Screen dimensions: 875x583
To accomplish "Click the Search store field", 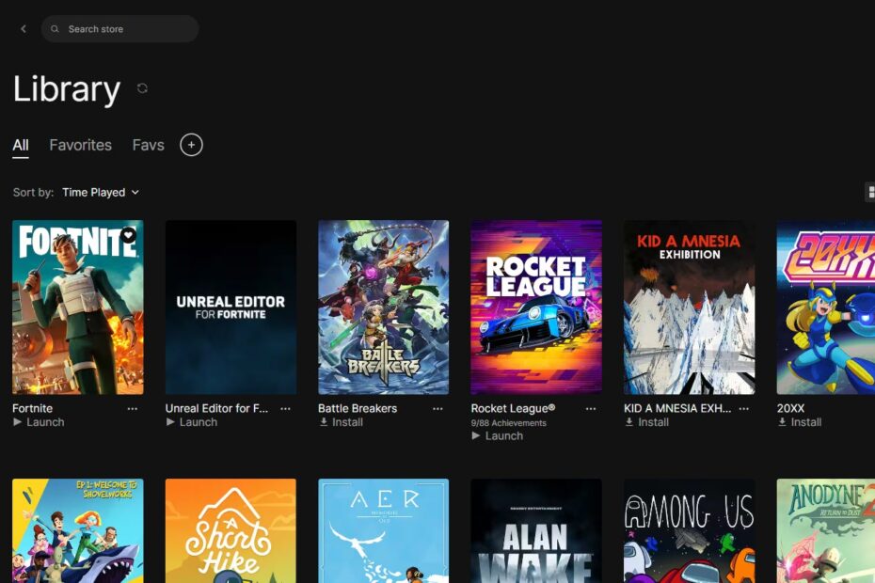I will 120,29.
